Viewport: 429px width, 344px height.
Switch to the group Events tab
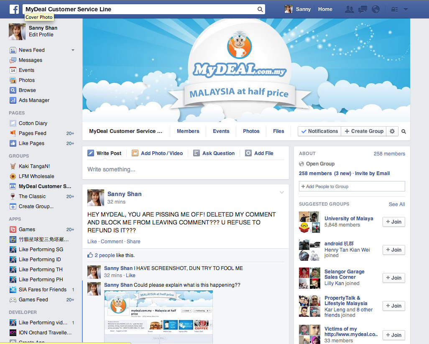(x=221, y=131)
